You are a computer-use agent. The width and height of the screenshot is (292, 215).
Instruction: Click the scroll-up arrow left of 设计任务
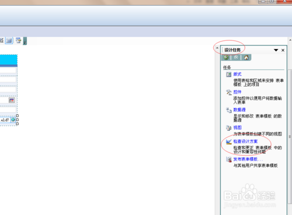pos(217,48)
